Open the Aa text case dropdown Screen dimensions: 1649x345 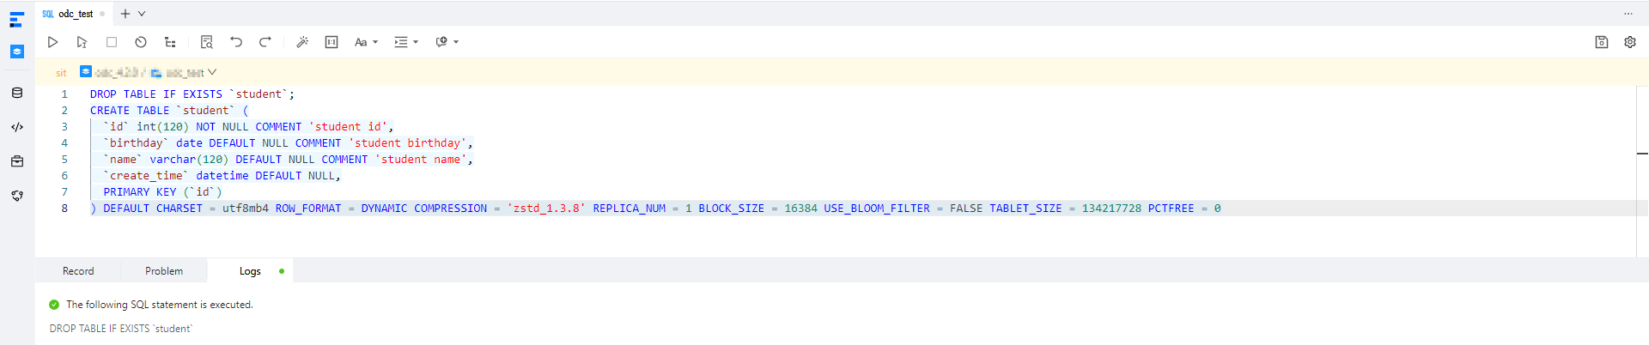coord(366,42)
